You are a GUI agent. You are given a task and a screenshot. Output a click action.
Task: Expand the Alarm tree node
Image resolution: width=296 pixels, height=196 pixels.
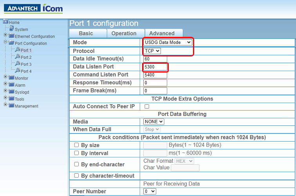pyautogui.click(x=5, y=84)
